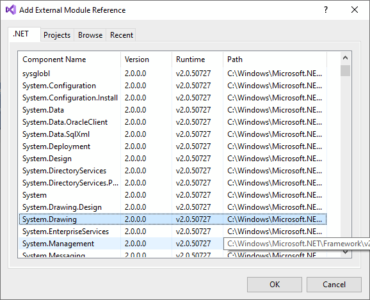Viewport: 370px width, 300px height.
Task: Click the Visual Studio logo in title bar
Action: pos(11,10)
